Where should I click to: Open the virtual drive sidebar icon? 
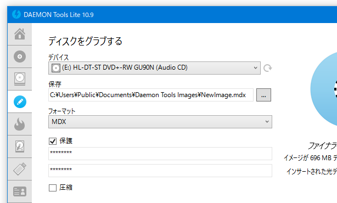pyautogui.click(x=20, y=79)
